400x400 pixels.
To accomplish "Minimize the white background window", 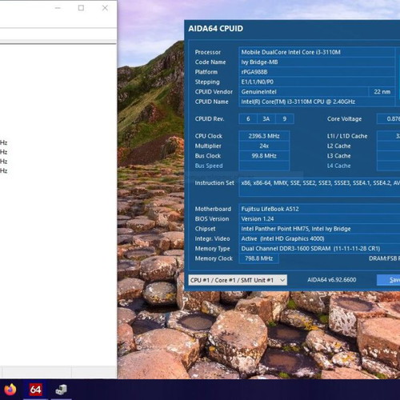I will [x=58, y=8].
